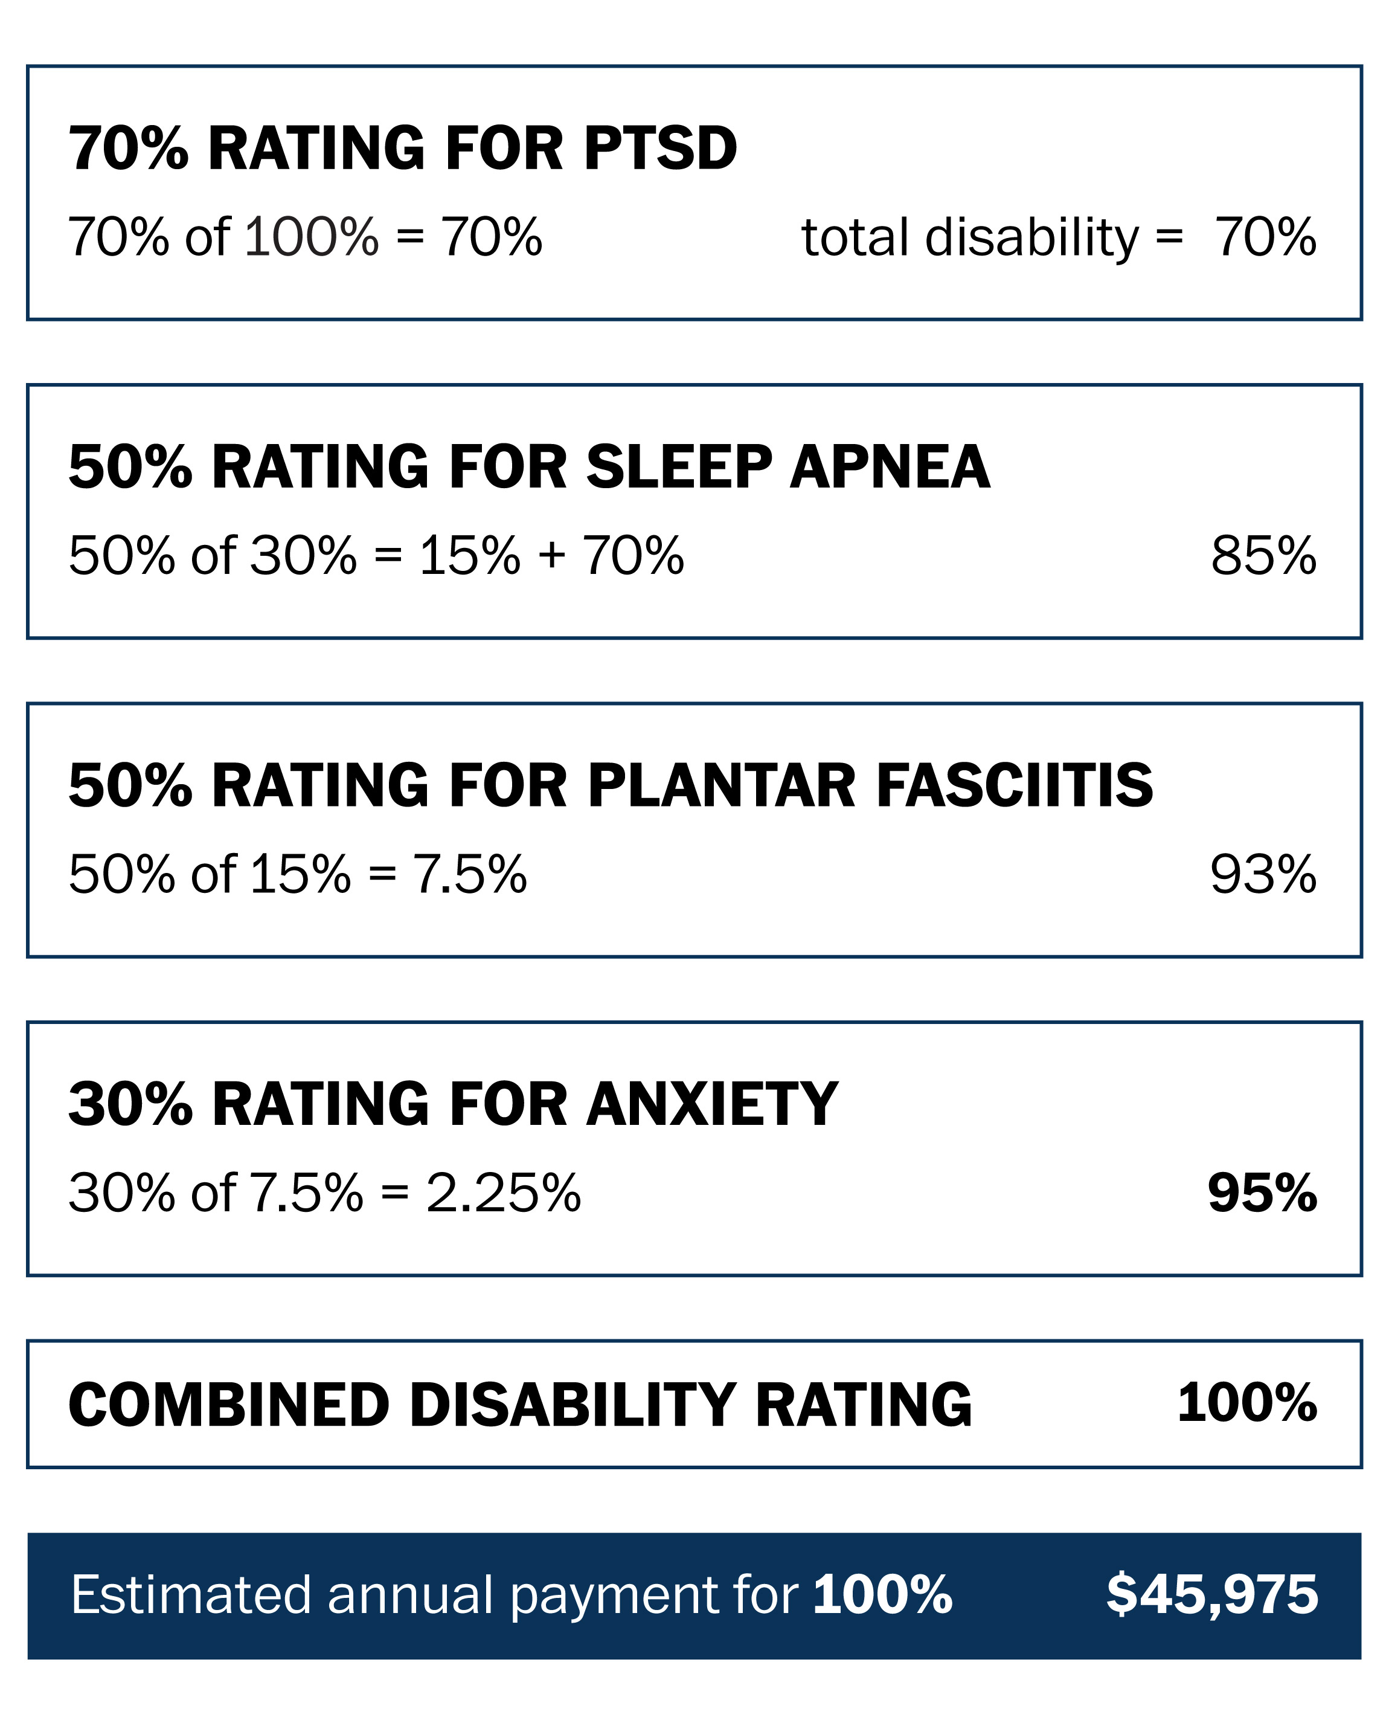This screenshot has width=1389, height=1726.
Task: Click the 100% combined rating value
Action: (x=1247, y=1403)
